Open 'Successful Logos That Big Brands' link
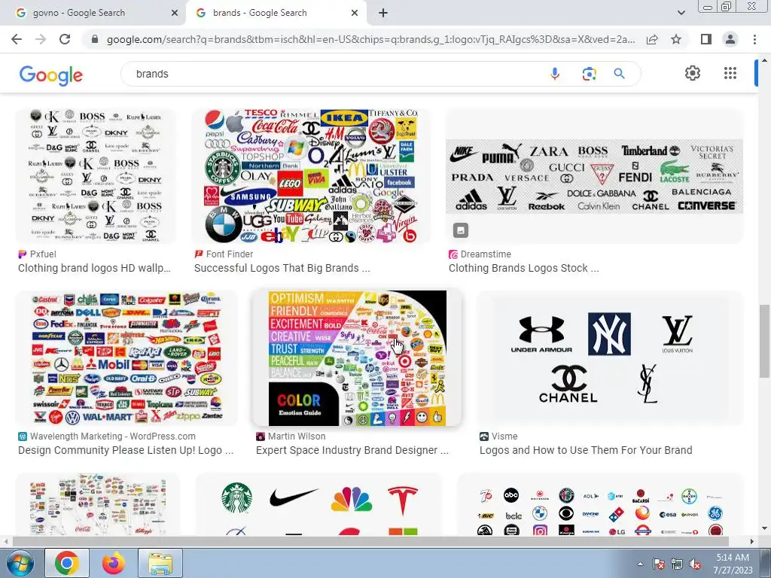Image resolution: width=771 pixels, height=578 pixels. point(282,268)
